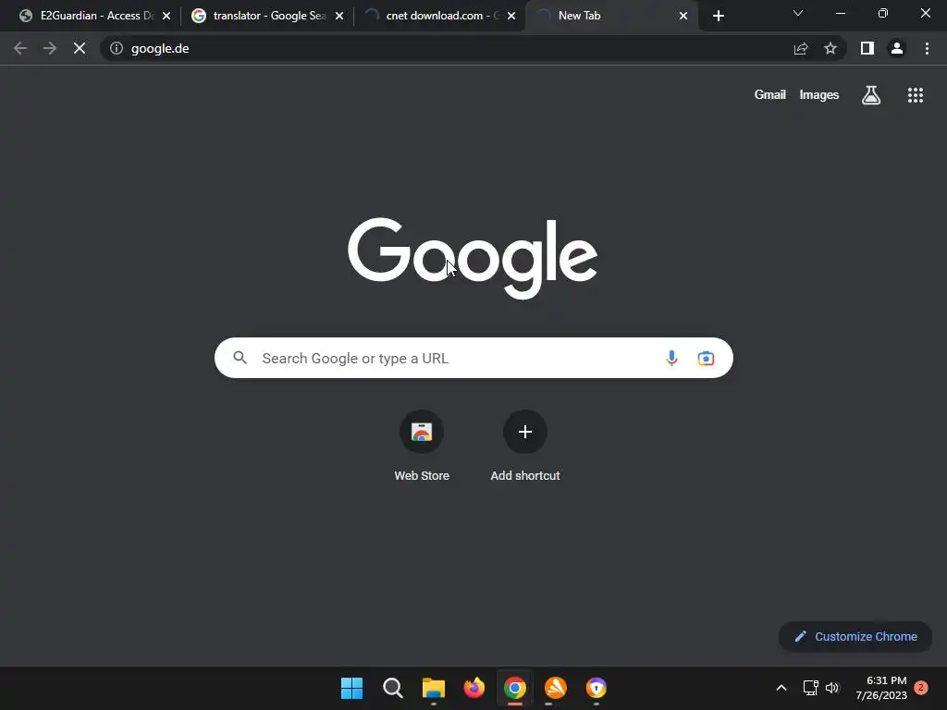947x710 pixels.
Task: Open Chrome side panel
Action: pos(867,48)
